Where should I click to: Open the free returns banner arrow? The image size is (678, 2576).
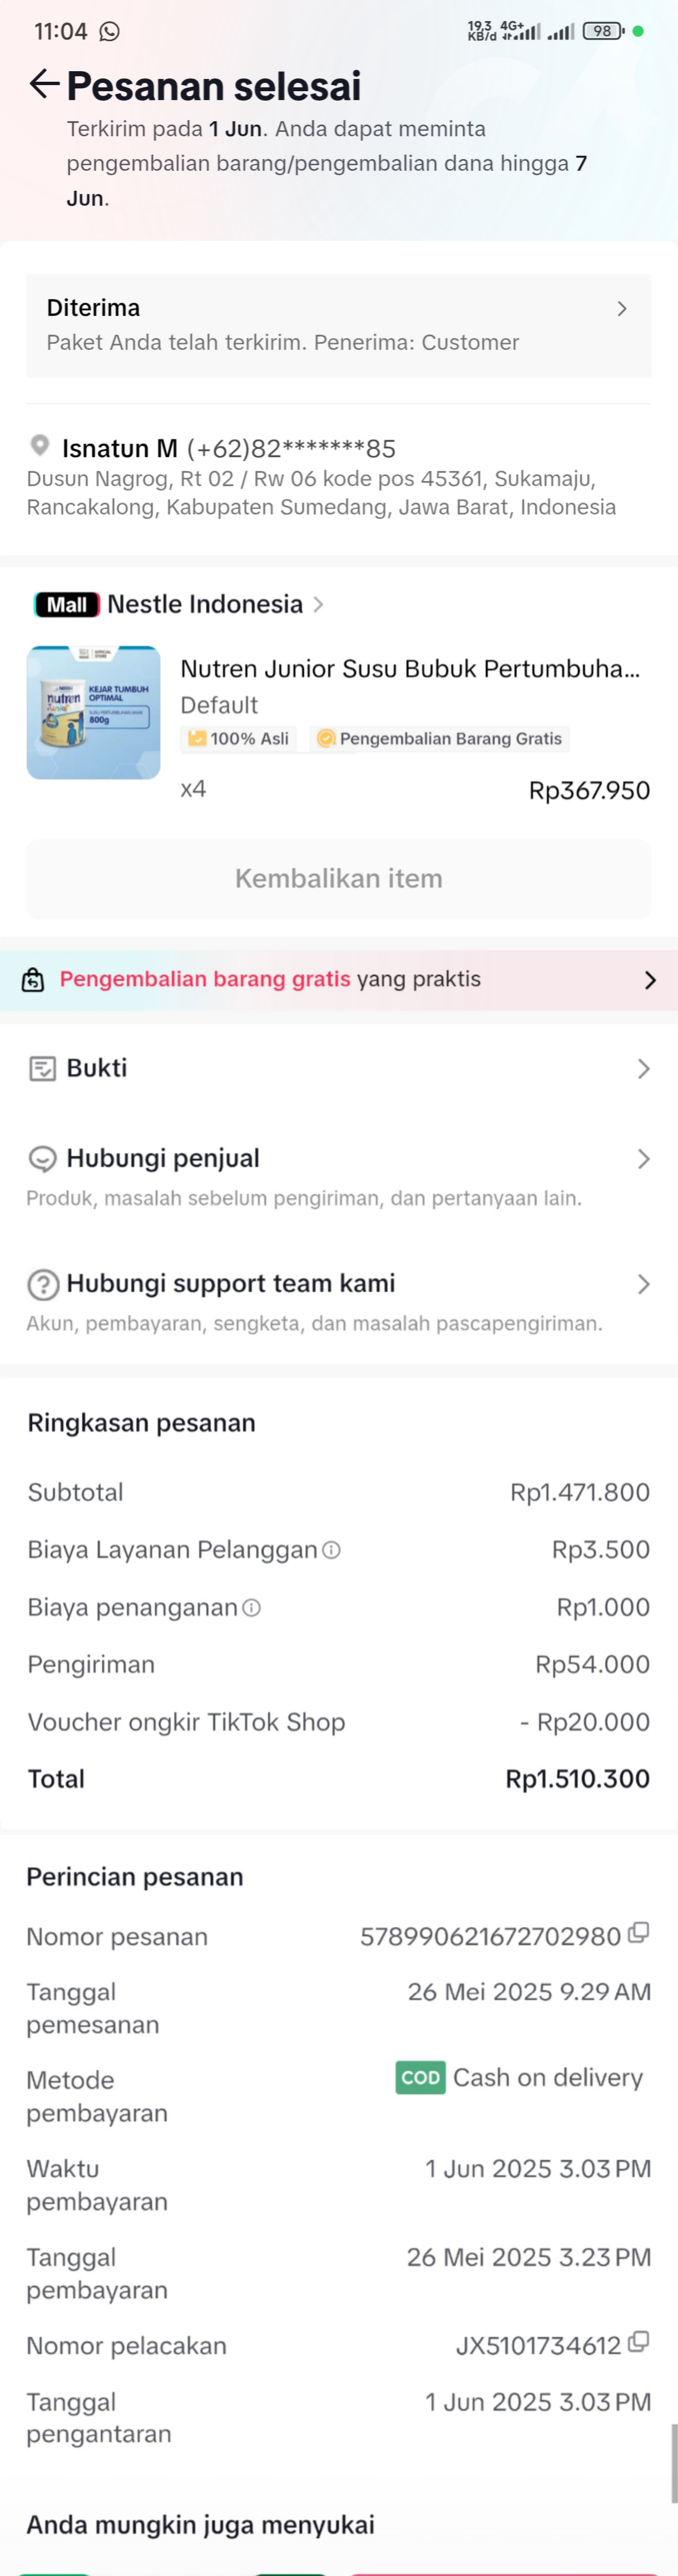pos(650,980)
